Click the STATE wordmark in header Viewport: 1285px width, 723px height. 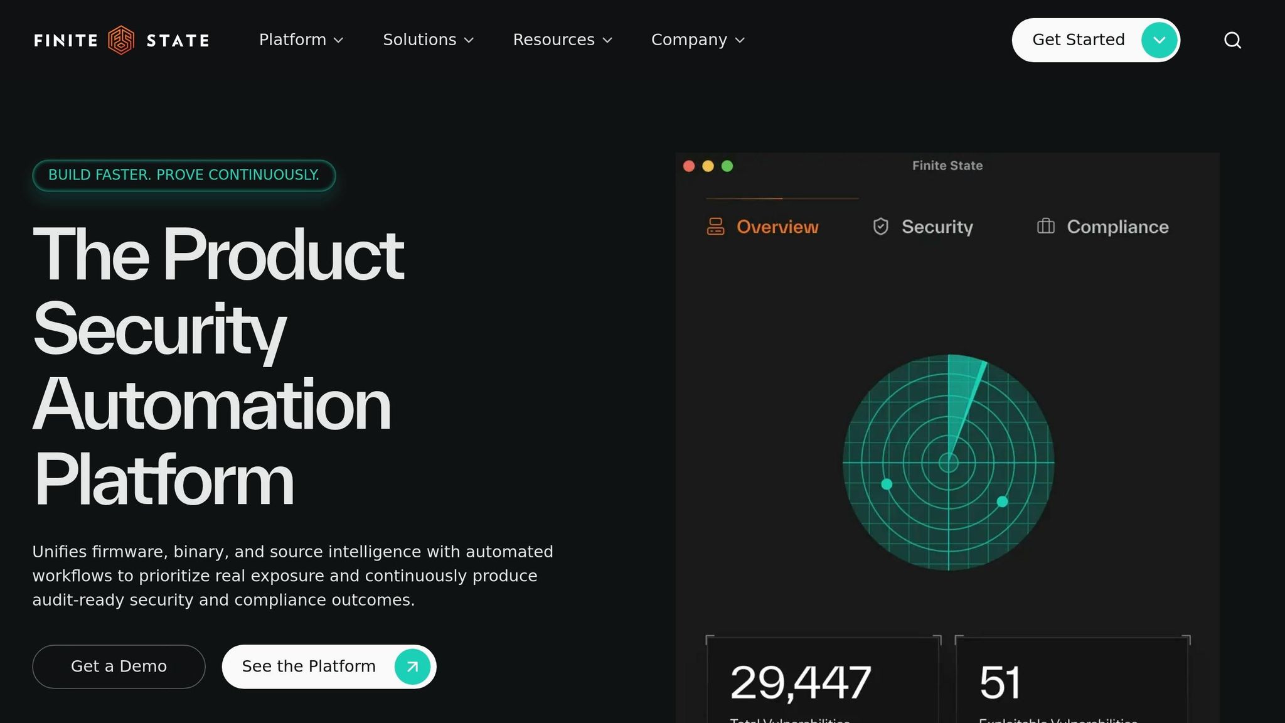coord(178,41)
